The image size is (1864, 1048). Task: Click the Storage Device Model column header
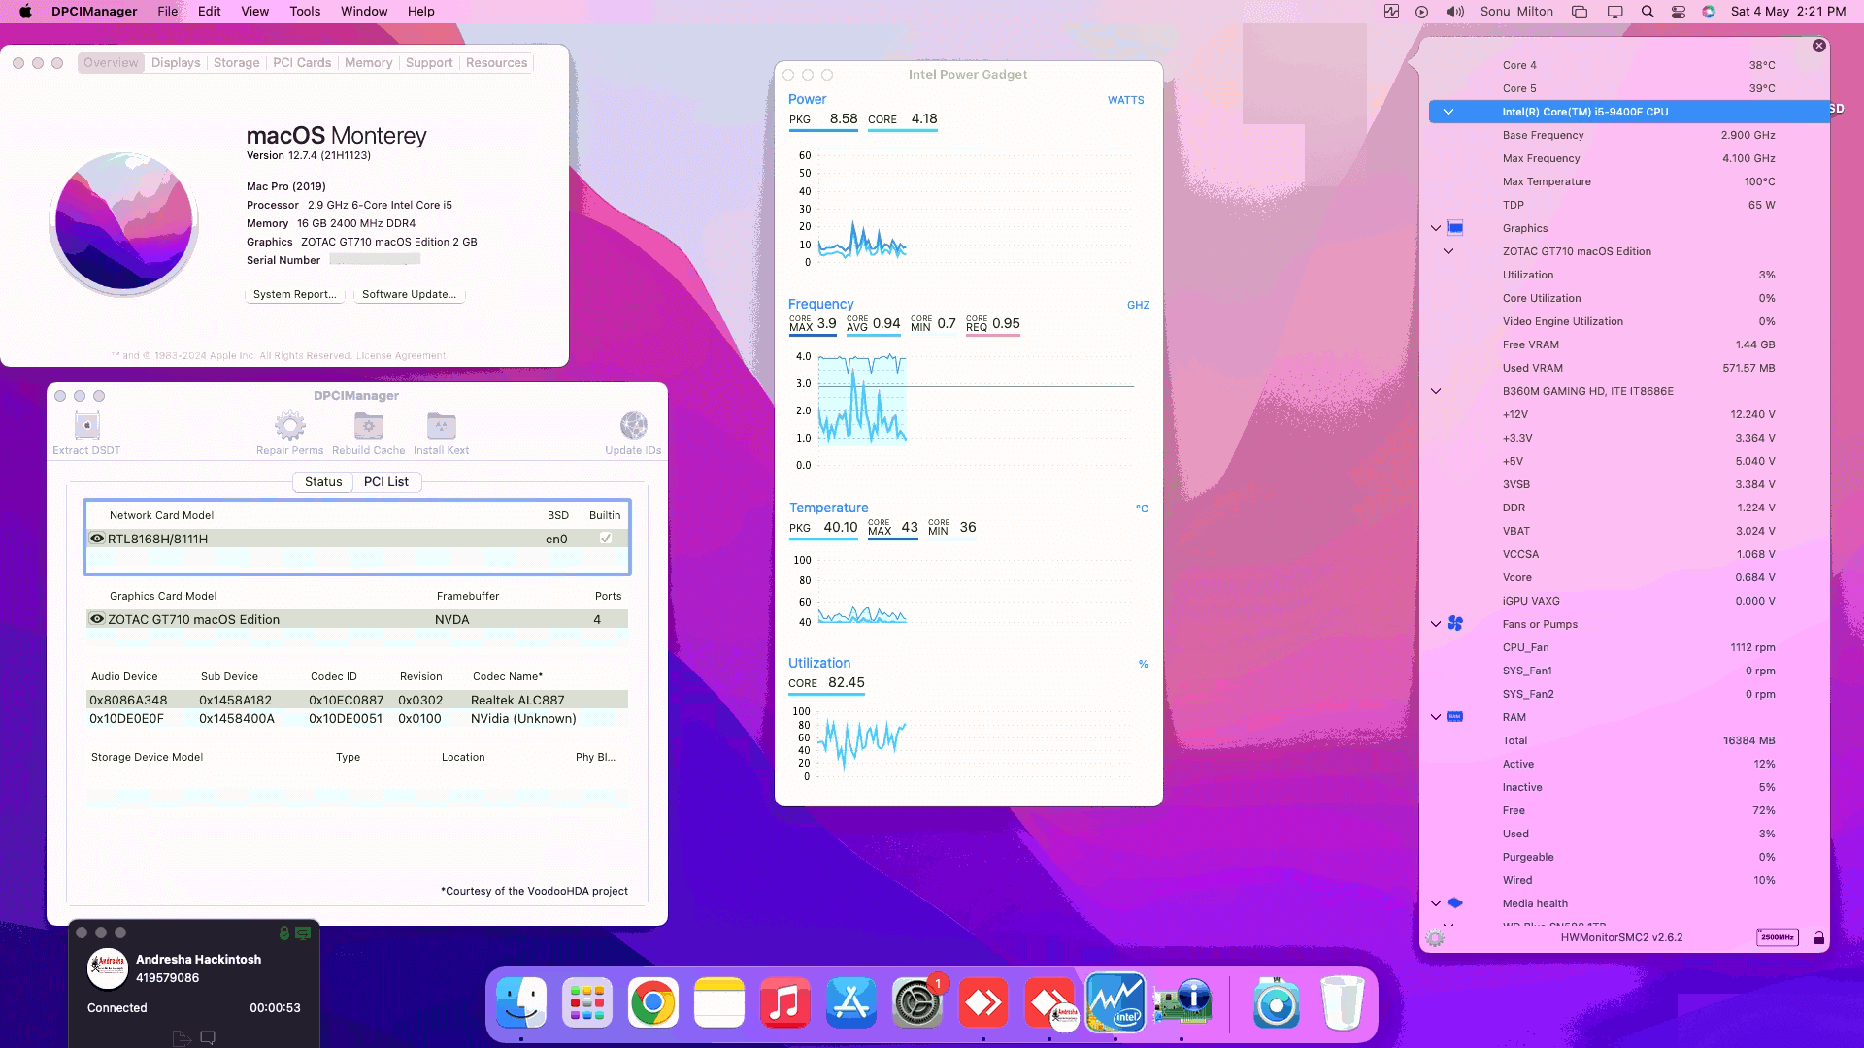tap(147, 757)
